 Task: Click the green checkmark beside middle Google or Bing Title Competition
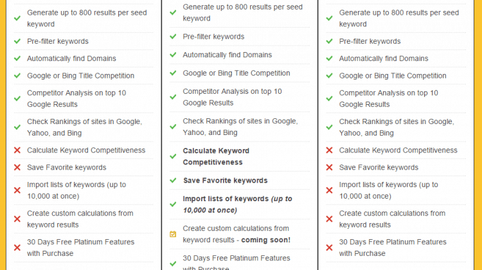coord(173,73)
